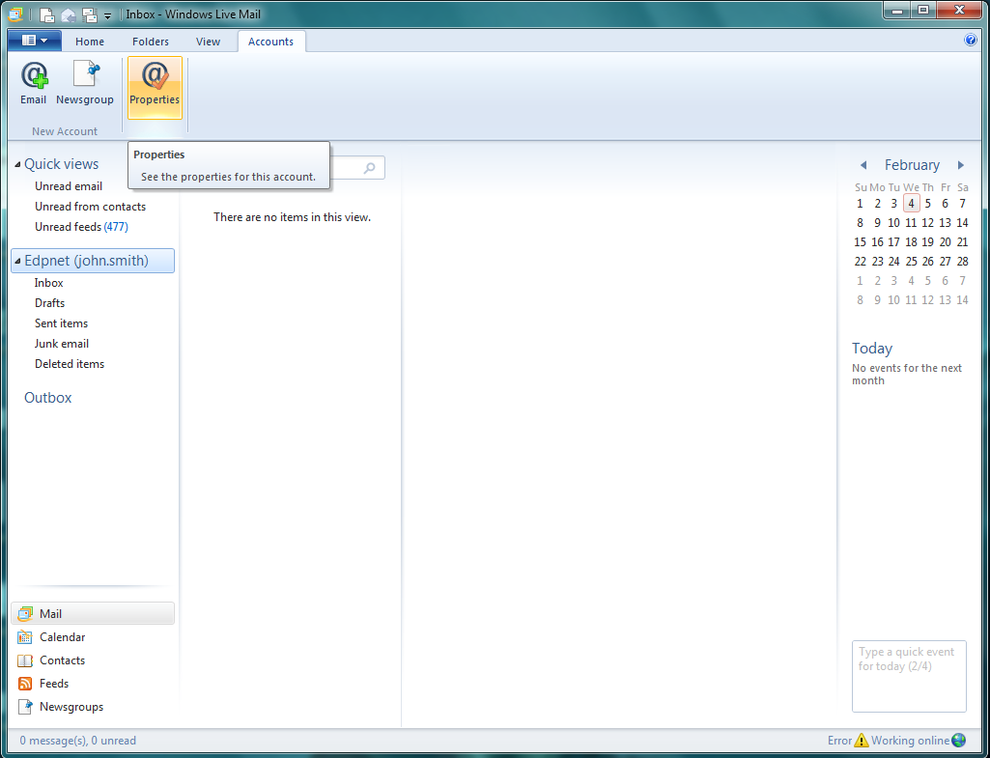Open Unread from contacts view
This screenshot has width=990, height=758.
point(90,207)
